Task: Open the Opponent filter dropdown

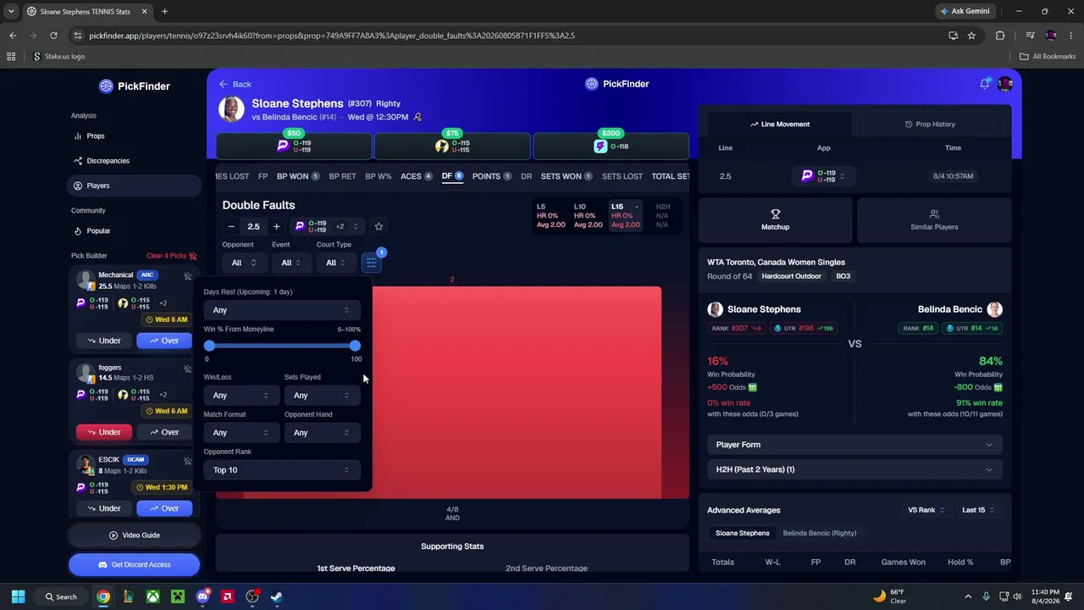Action: click(243, 263)
